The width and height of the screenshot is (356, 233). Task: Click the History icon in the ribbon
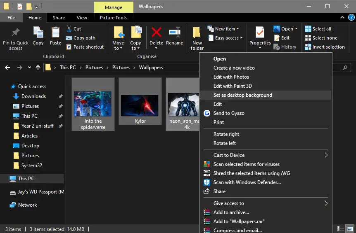click(277, 47)
